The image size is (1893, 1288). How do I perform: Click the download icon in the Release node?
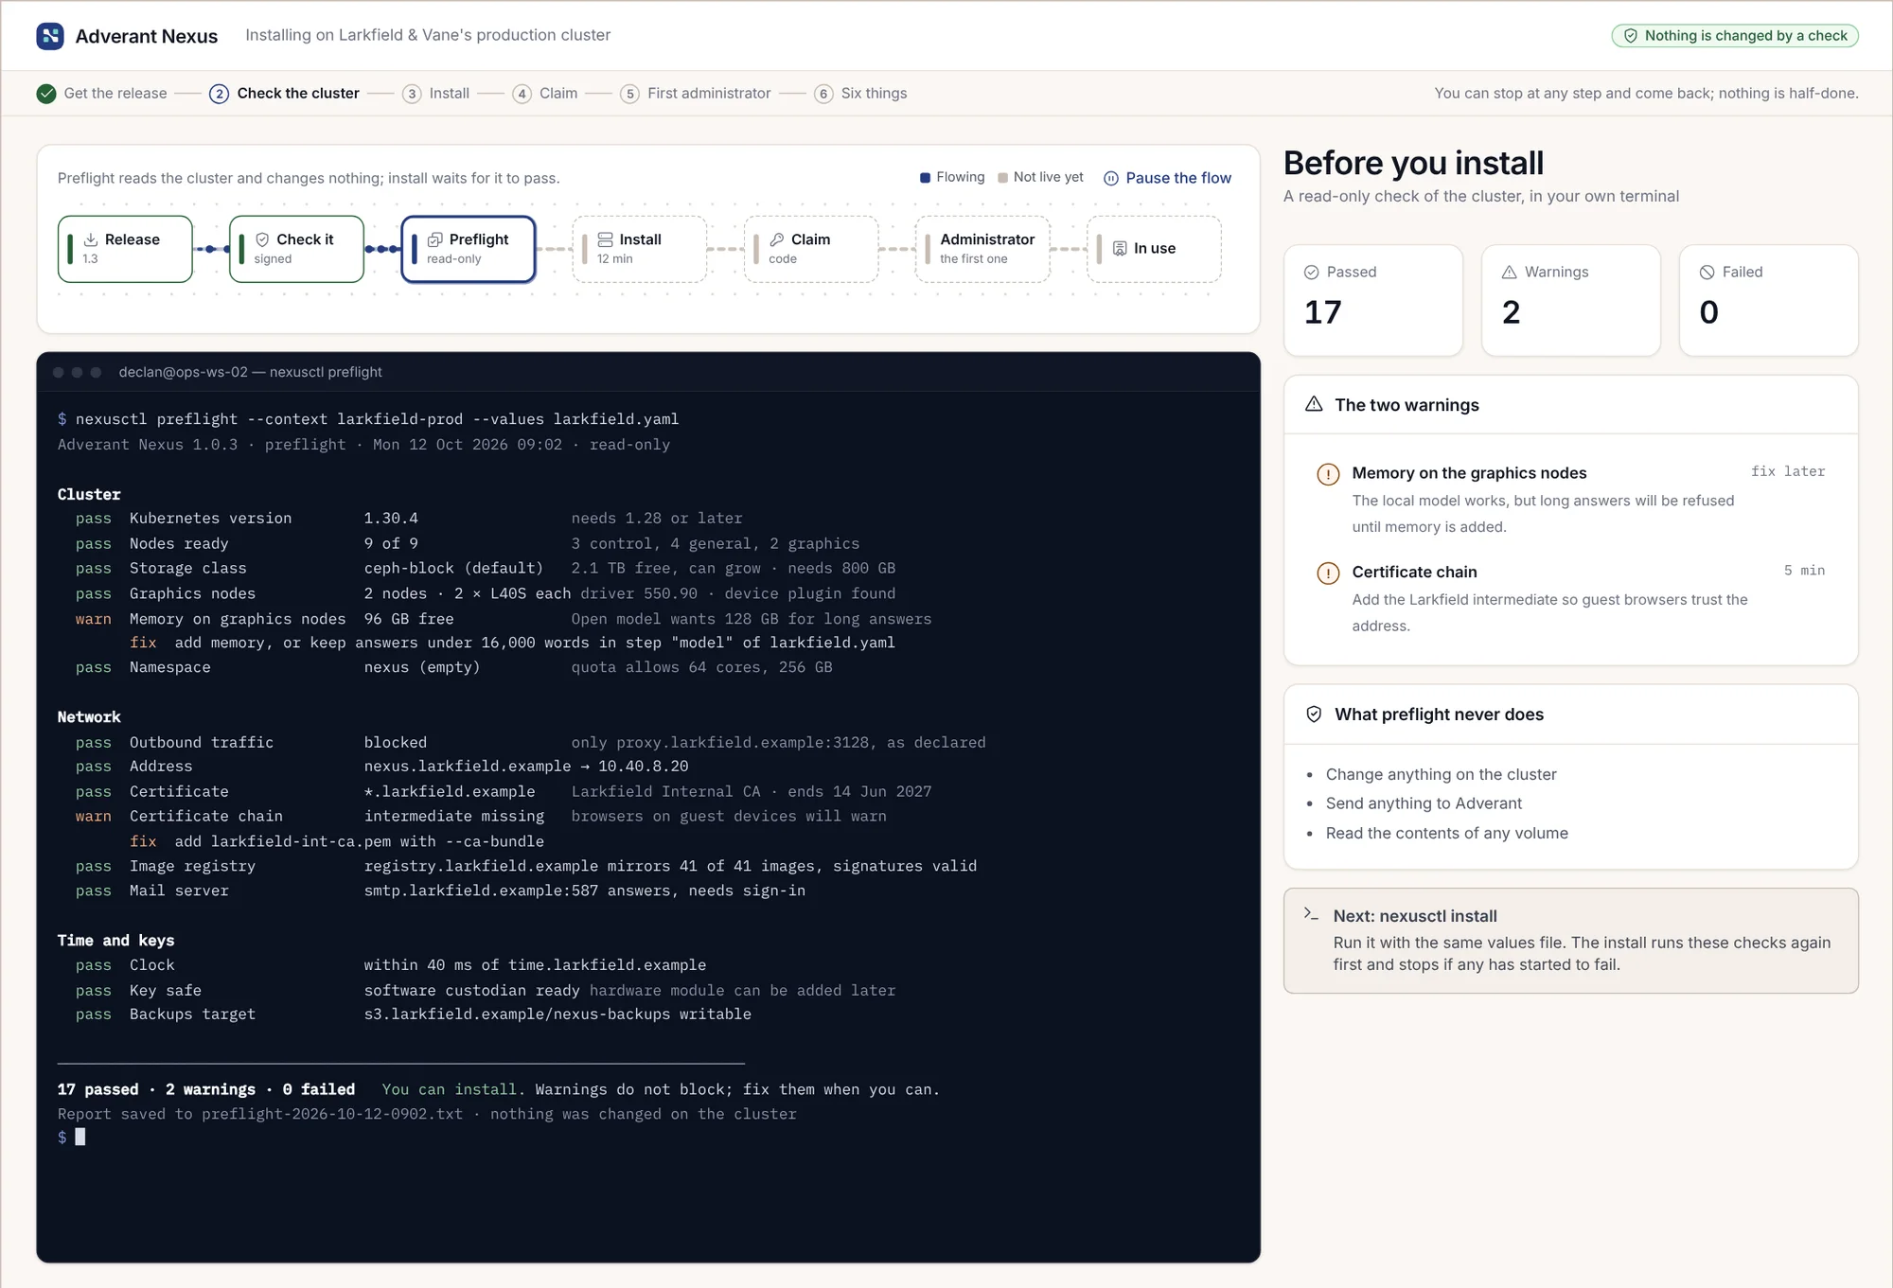click(x=91, y=240)
